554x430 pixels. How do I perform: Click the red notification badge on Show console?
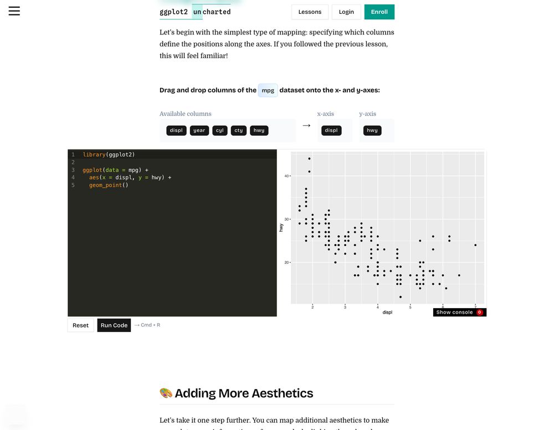point(480,312)
